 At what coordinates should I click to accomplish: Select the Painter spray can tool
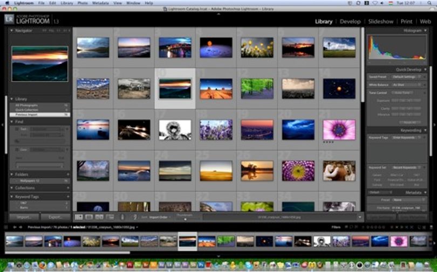click(x=122, y=217)
